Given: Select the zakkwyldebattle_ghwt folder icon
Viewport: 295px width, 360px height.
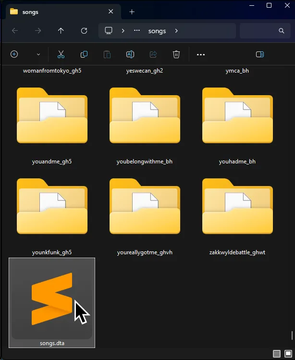Looking at the screenshot, I should tap(238, 206).
